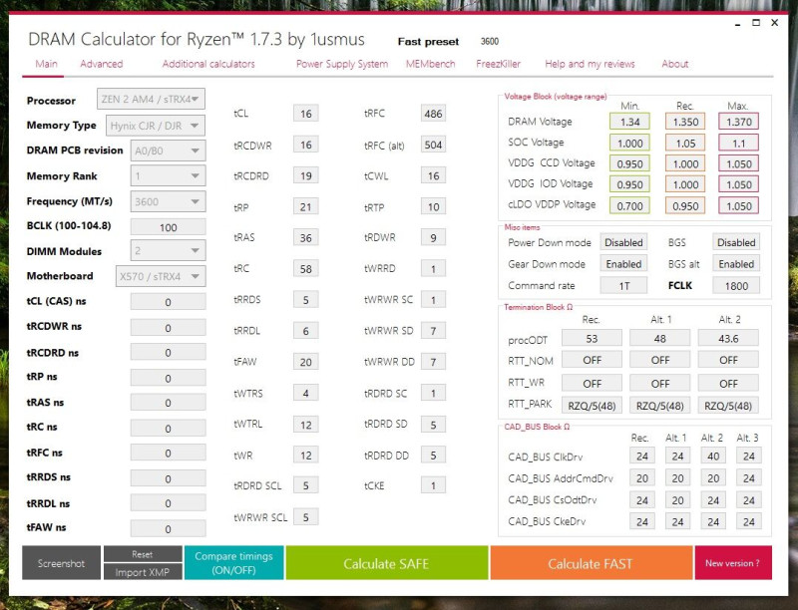Select the tCL value 16
798x610 pixels.
(x=306, y=114)
